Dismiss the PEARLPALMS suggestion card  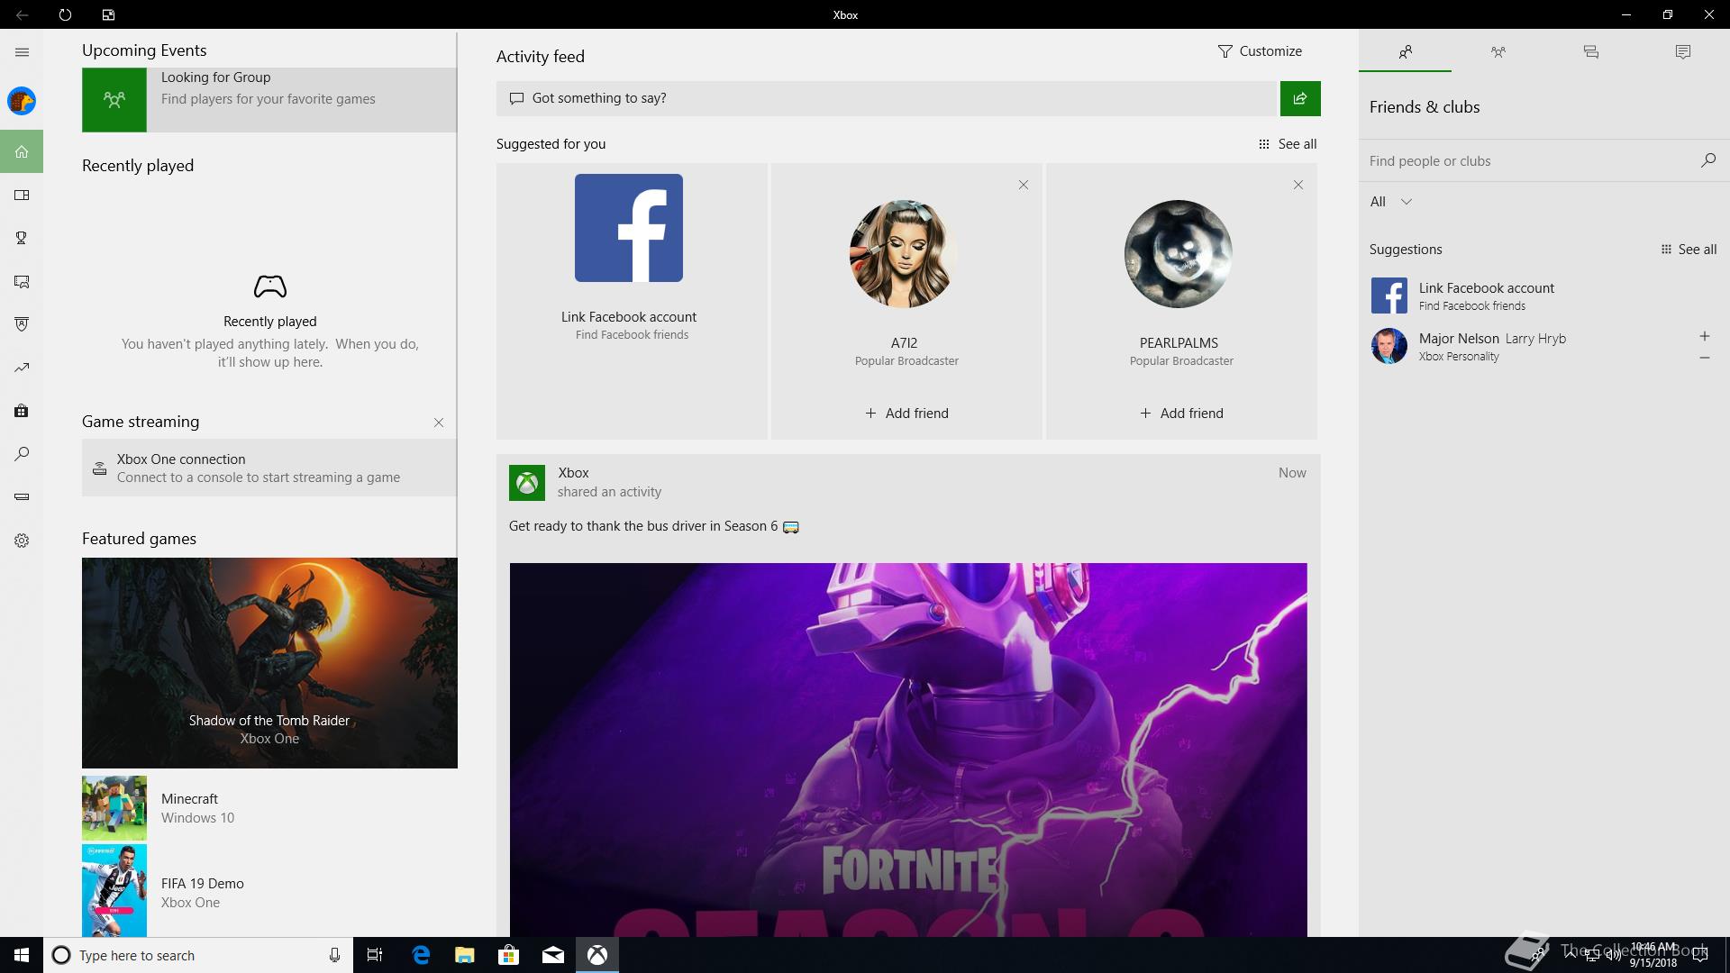1297,185
